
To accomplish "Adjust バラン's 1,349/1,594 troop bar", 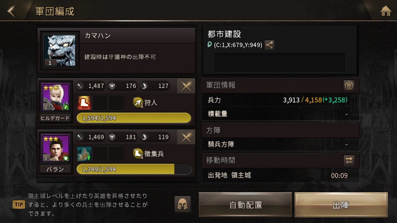I will point(134,169).
